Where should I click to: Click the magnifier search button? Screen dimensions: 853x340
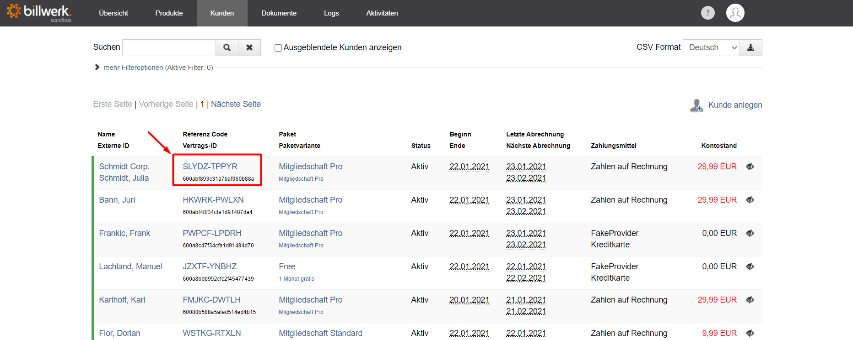pyautogui.click(x=227, y=47)
